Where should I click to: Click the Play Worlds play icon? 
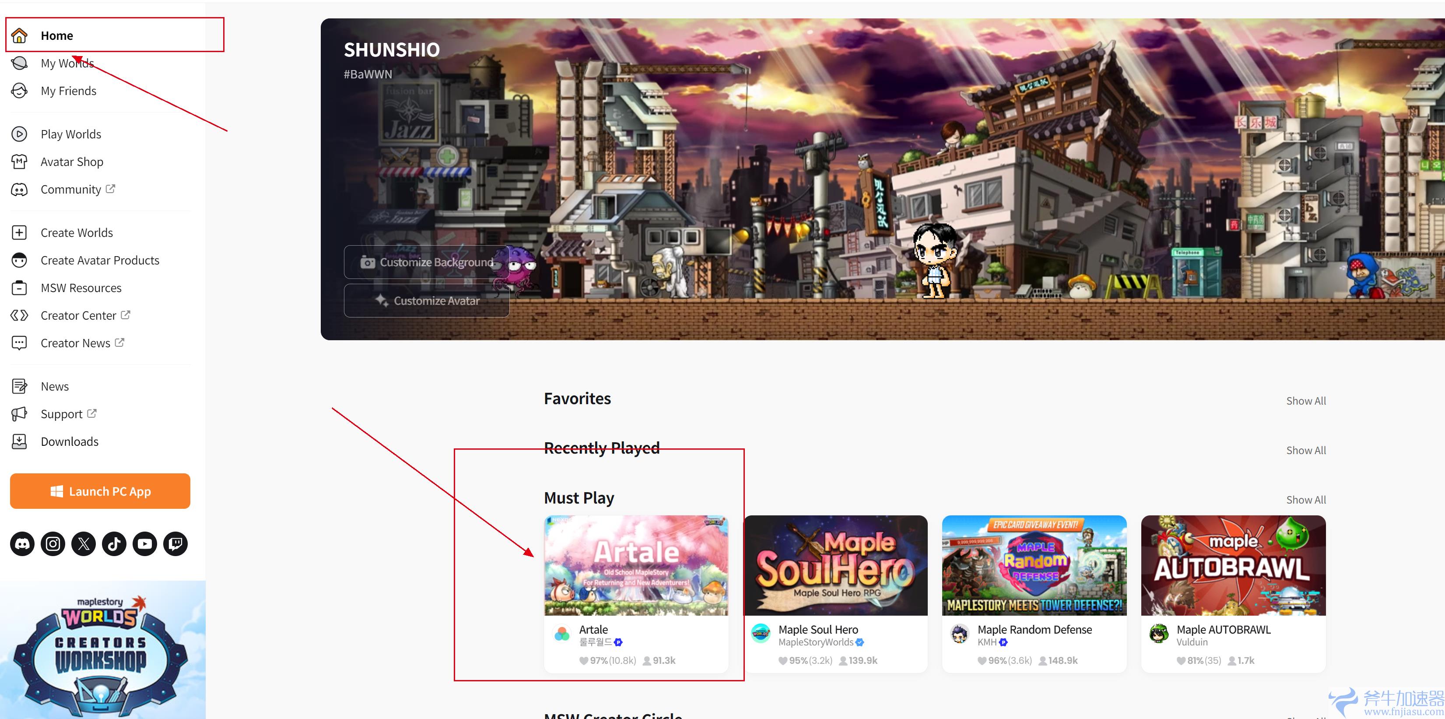point(20,134)
